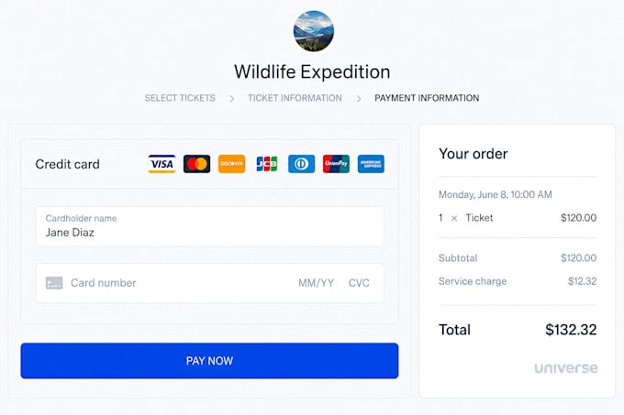Click the Universe logo link

click(x=566, y=368)
